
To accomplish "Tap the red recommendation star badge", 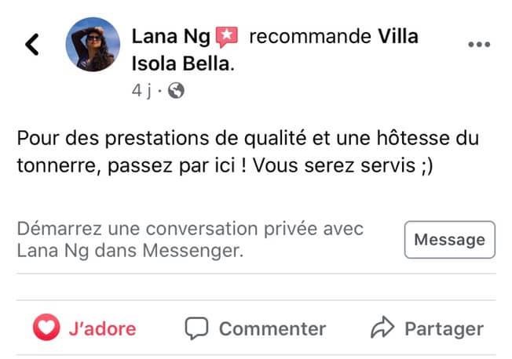I will [227, 37].
